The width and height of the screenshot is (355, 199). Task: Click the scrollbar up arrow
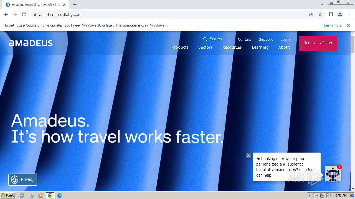click(353, 33)
